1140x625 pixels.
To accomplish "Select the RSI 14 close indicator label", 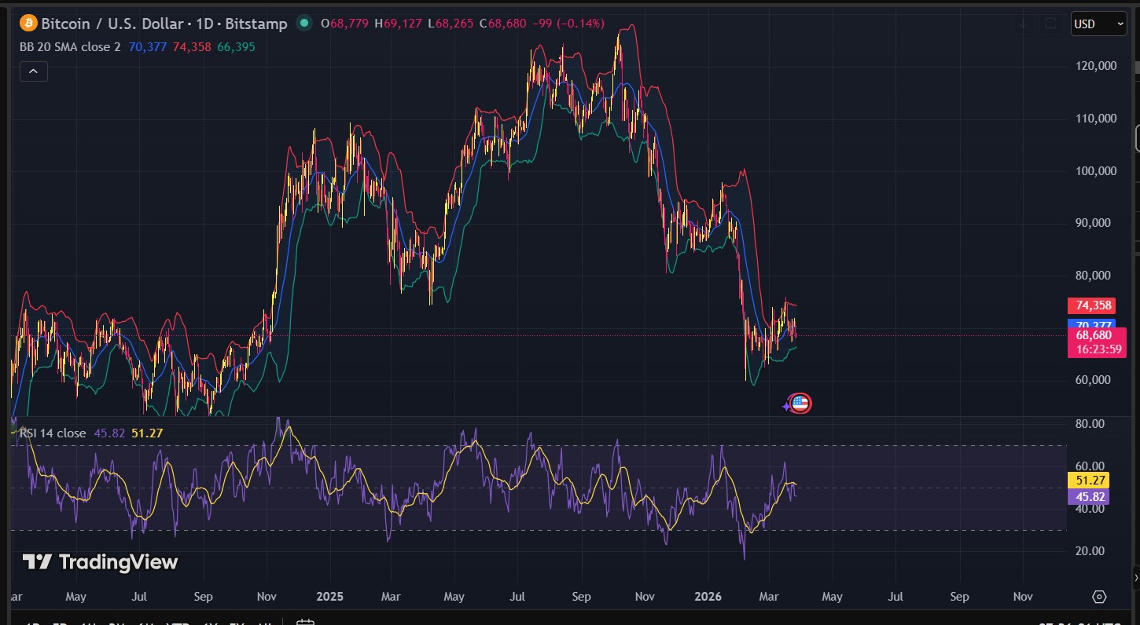I will coord(53,433).
